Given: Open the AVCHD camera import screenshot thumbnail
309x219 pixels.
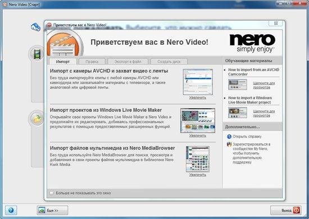Looking at the screenshot, I should click(x=198, y=82).
